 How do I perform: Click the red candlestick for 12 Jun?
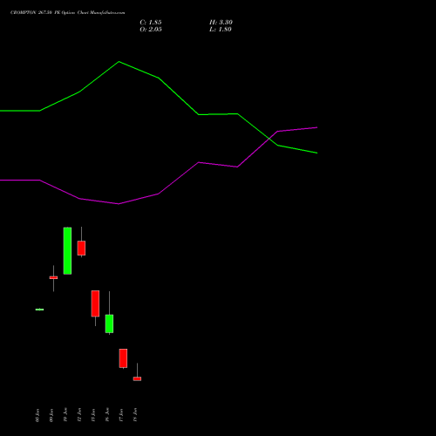click(81, 248)
